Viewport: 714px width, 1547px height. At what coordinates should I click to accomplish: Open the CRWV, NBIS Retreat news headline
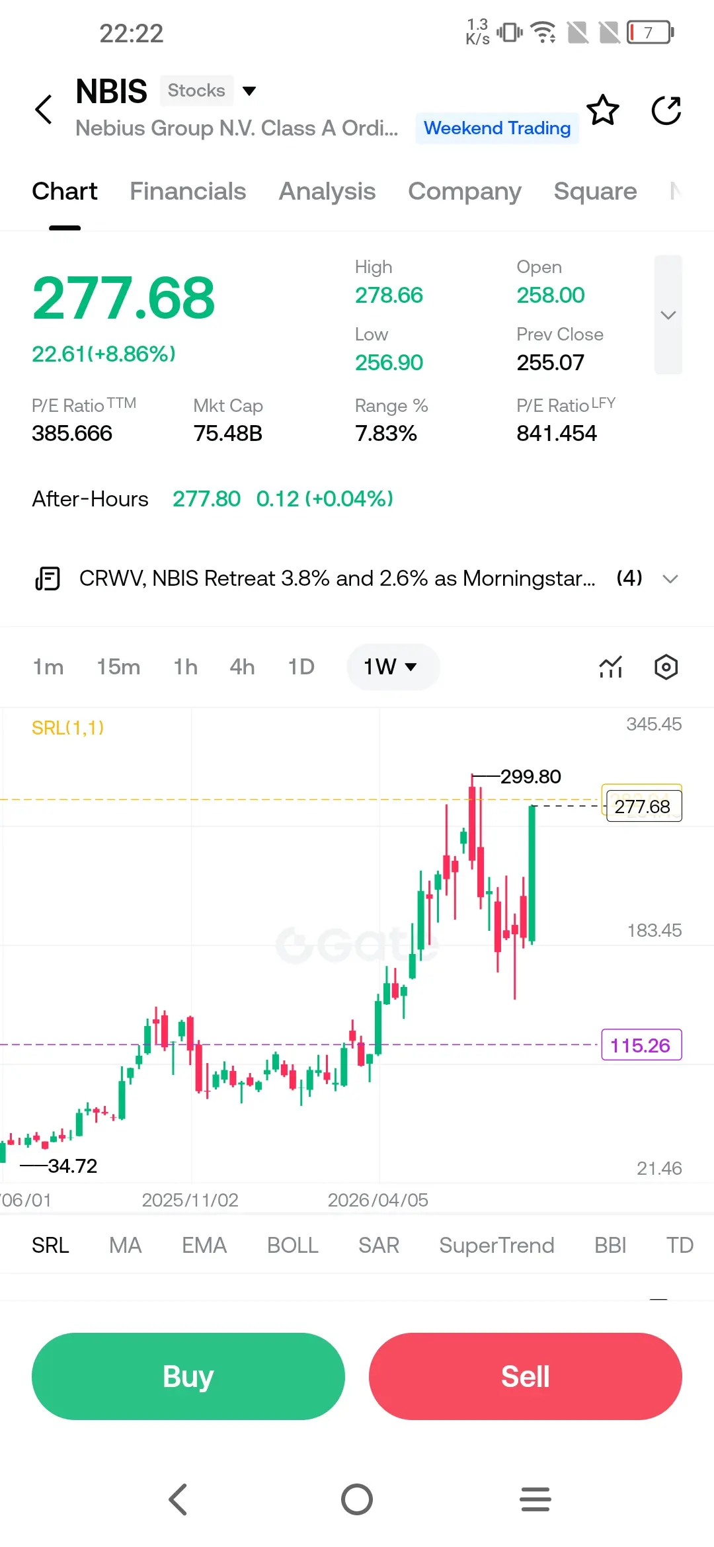tap(337, 578)
